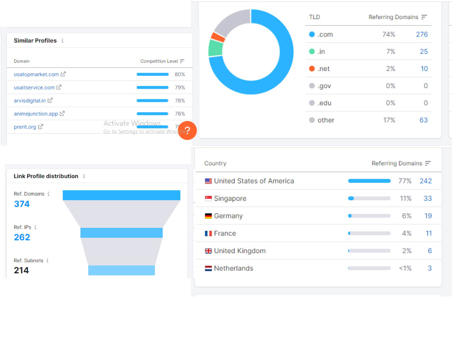Screen dimensions: 452x339
Task: Click the TLD column header
Action: click(x=315, y=17)
